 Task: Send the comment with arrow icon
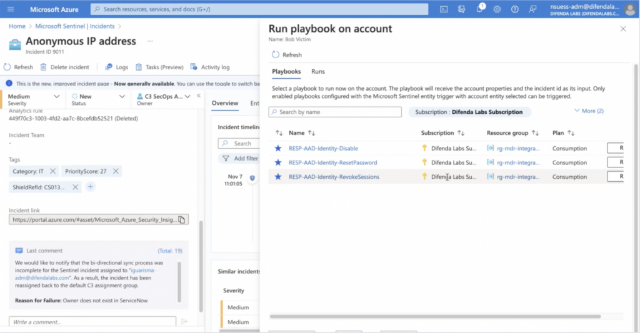click(x=184, y=322)
